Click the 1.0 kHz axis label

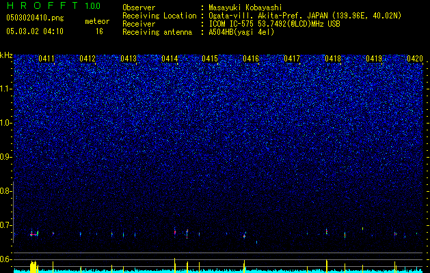[5, 123]
